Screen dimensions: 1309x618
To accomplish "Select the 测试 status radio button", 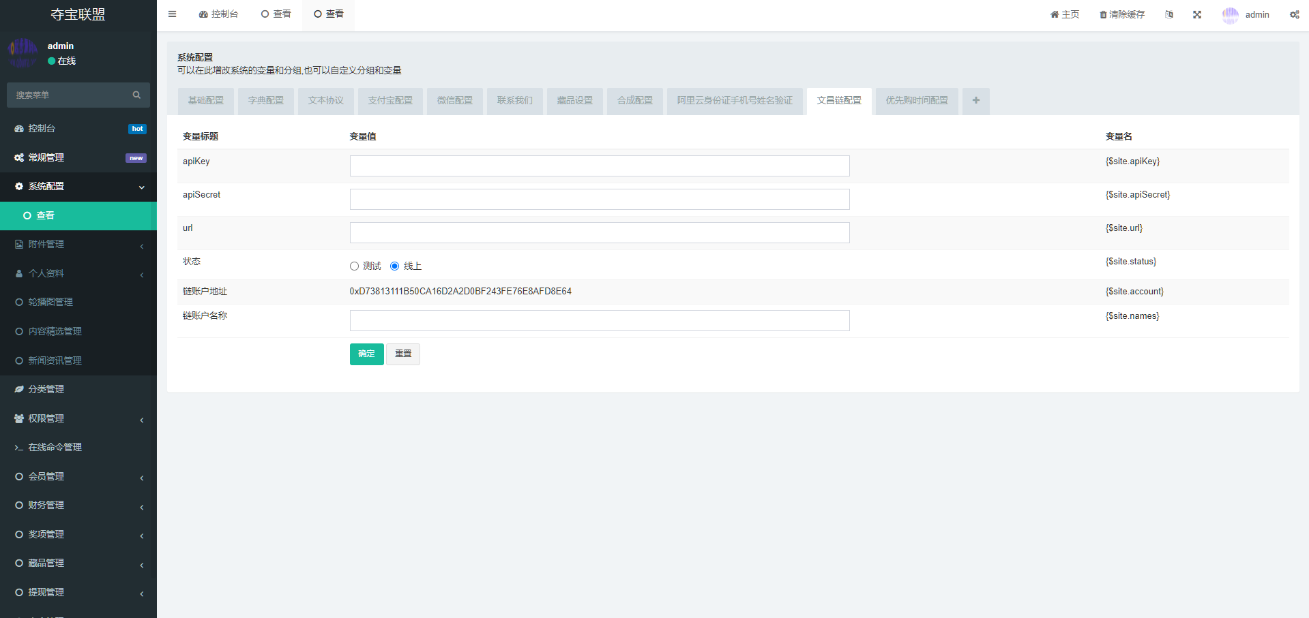I will (354, 266).
